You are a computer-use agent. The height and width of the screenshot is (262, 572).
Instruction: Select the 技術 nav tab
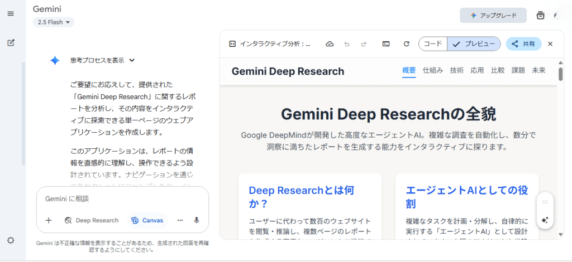457,71
